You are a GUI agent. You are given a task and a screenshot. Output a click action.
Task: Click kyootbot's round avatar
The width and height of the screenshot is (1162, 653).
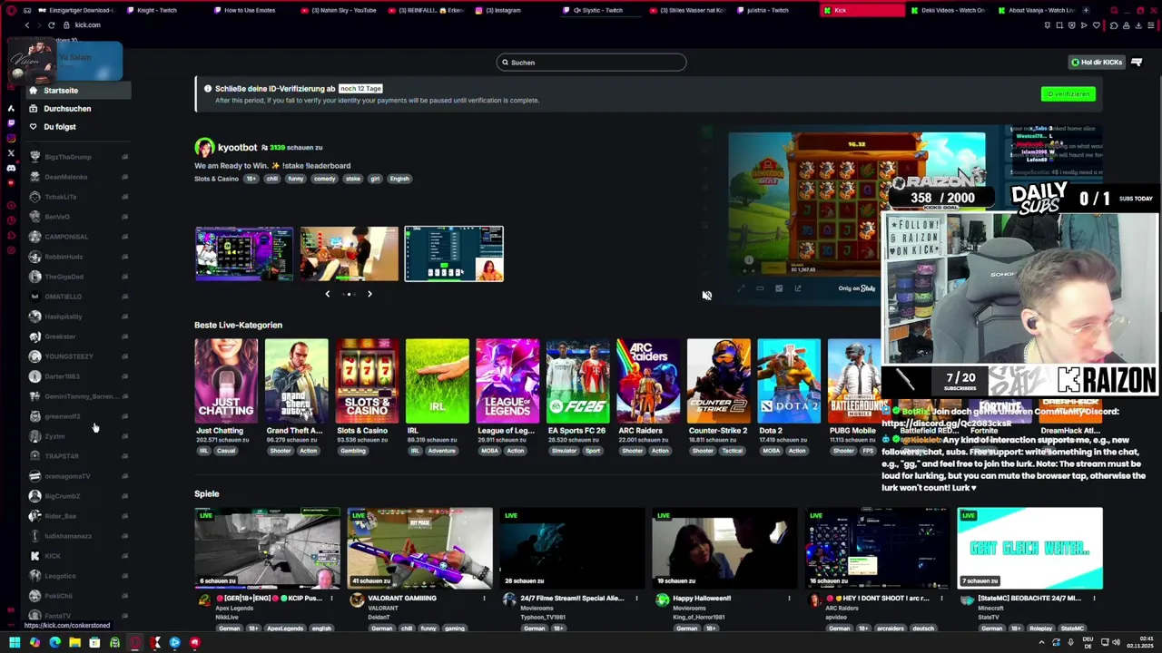204,147
